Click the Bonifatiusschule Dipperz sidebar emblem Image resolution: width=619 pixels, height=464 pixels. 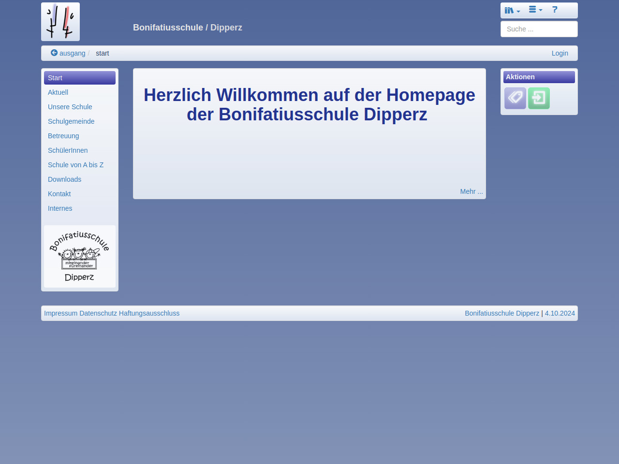pyautogui.click(x=80, y=256)
